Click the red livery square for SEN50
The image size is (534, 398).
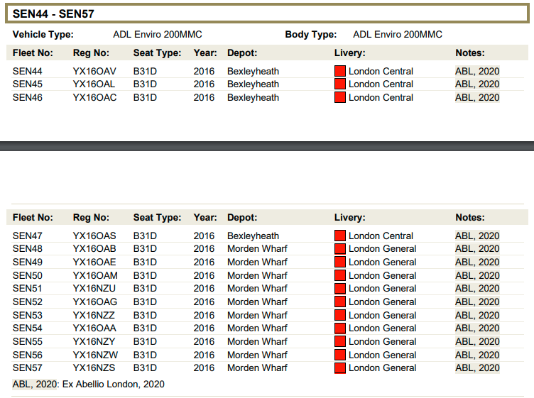point(339,275)
